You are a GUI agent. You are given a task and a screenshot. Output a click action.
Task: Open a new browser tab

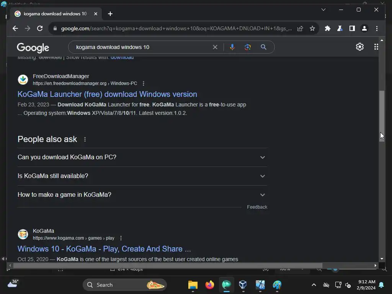coord(110,14)
